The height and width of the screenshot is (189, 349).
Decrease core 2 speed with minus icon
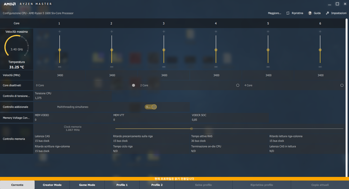coord(111,67)
